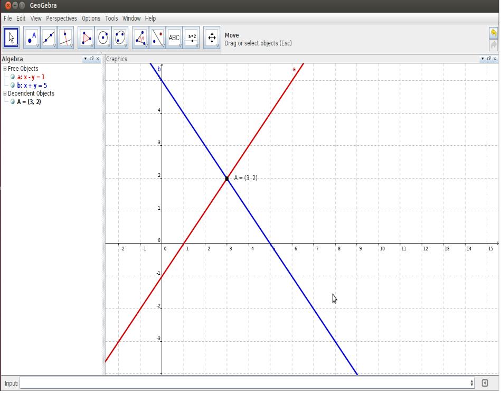The width and height of the screenshot is (501, 393).
Task: Open the Algebra panel options dropdown arrow
Action: tap(86, 59)
